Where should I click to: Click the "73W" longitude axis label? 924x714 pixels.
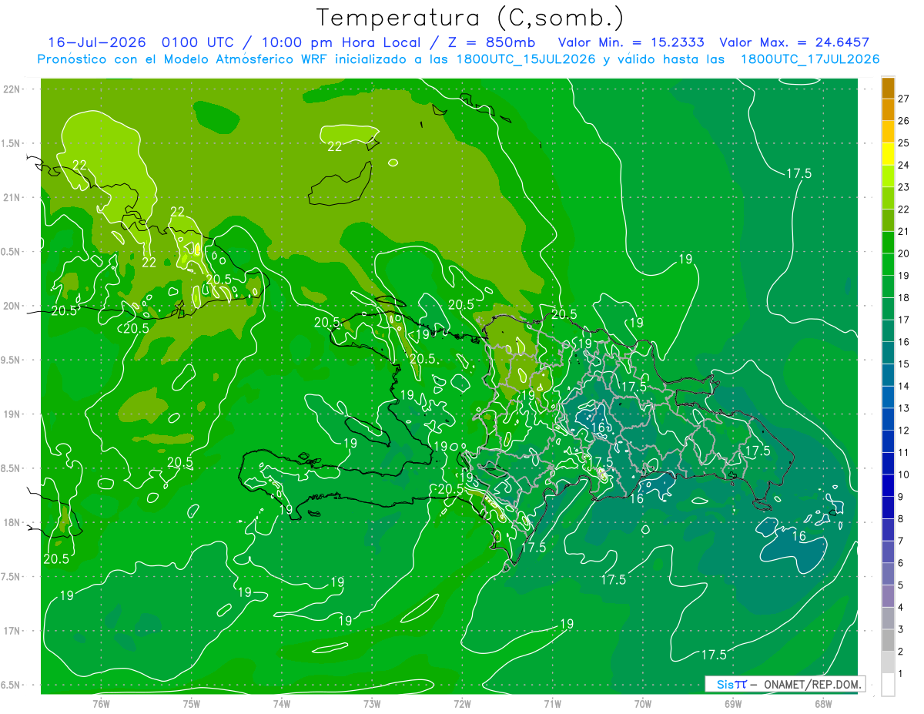pyautogui.click(x=372, y=703)
